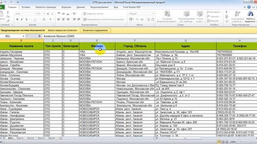Switch to the Главная ribbon tab
This screenshot has width=257, height=144.
[12, 7]
